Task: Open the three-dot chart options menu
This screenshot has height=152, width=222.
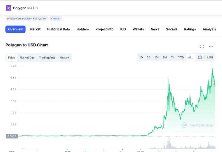Action: (x=211, y=46)
